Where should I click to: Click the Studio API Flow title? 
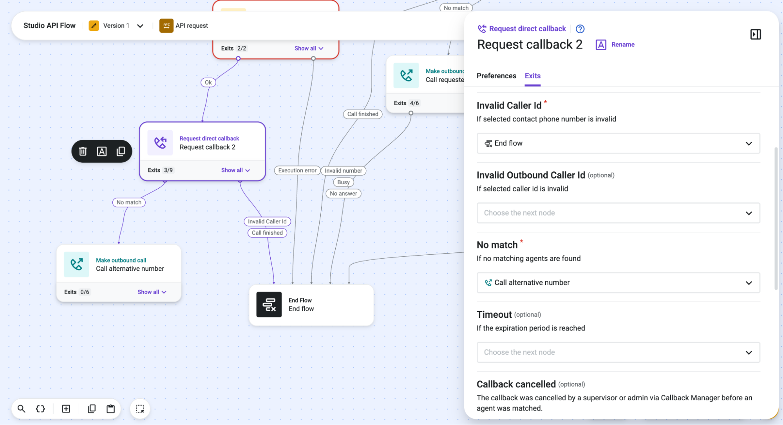[49, 25]
